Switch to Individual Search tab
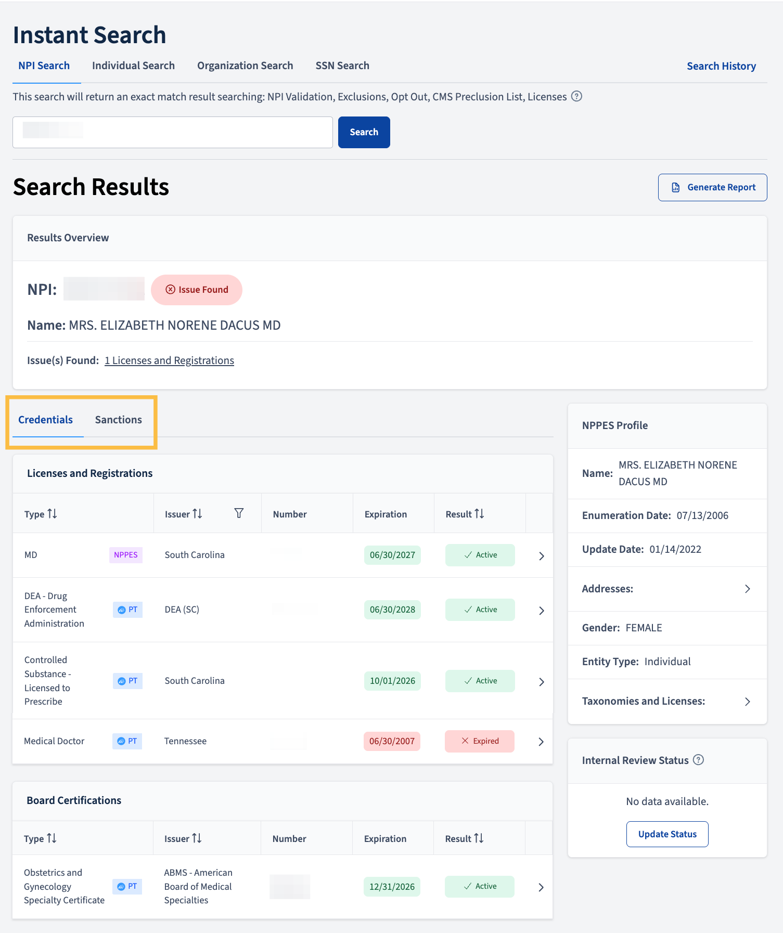 click(133, 66)
